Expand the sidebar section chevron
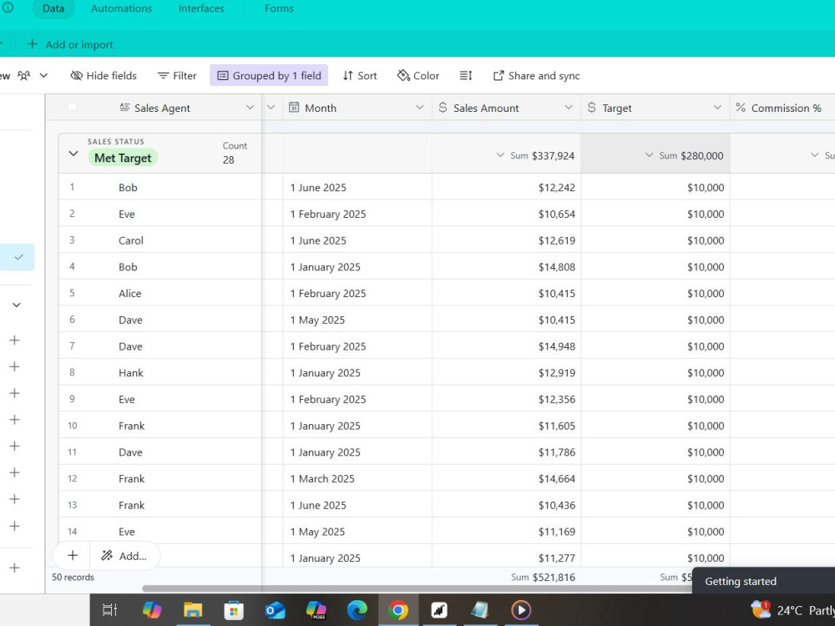The height and width of the screenshot is (626, 835). [x=17, y=305]
